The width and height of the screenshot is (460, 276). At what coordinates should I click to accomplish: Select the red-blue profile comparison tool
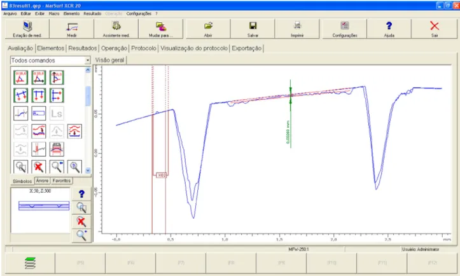pos(39,131)
